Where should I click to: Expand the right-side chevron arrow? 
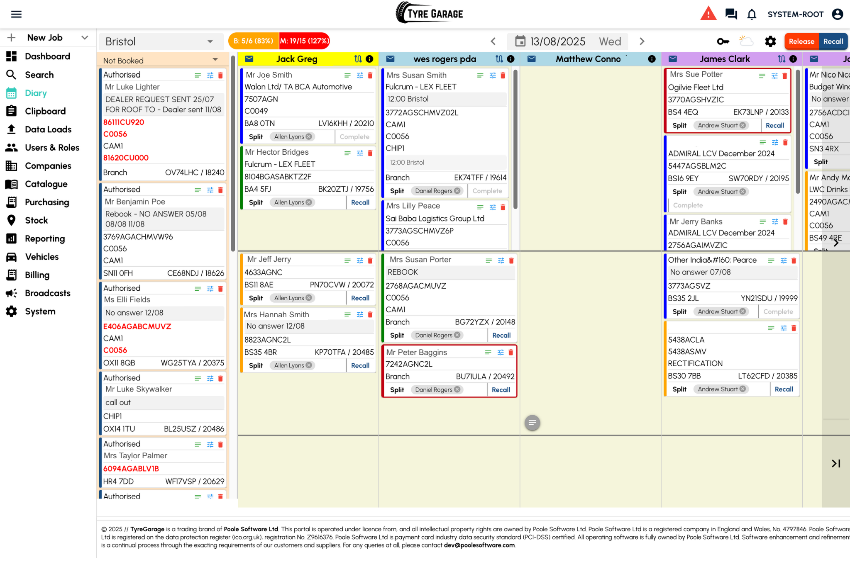(x=836, y=243)
